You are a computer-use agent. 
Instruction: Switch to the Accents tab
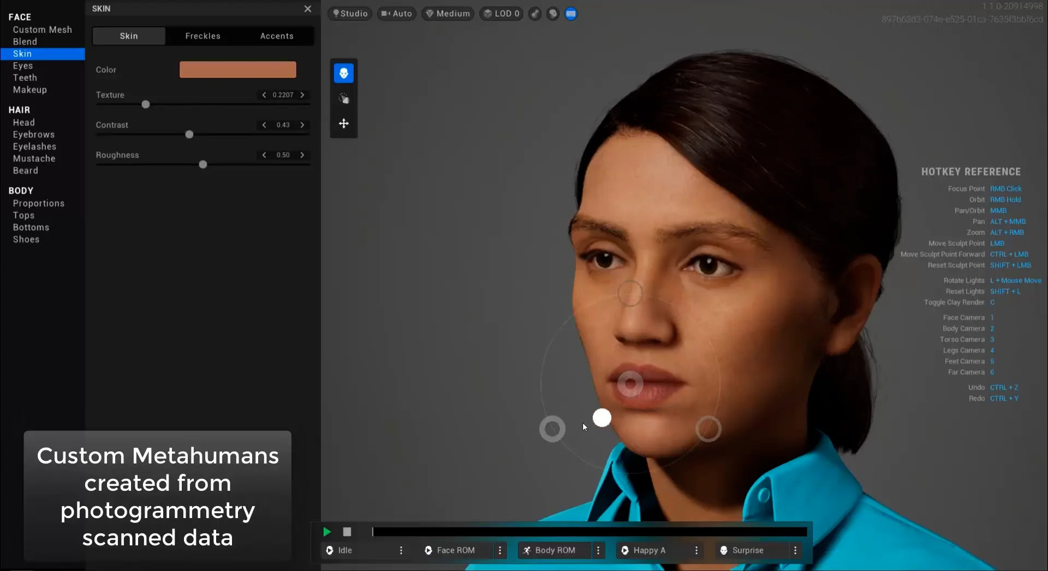pos(277,35)
